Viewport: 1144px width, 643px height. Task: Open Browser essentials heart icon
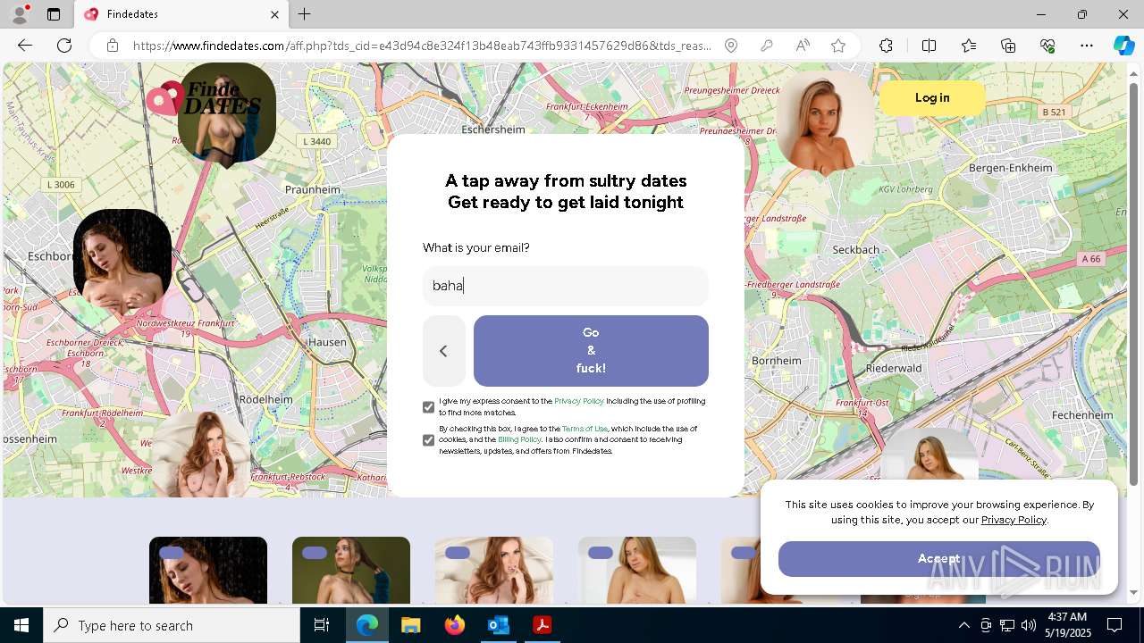pos(1047,46)
